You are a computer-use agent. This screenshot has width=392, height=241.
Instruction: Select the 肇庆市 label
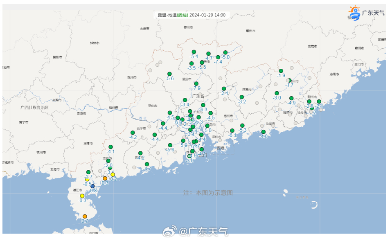(153, 106)
